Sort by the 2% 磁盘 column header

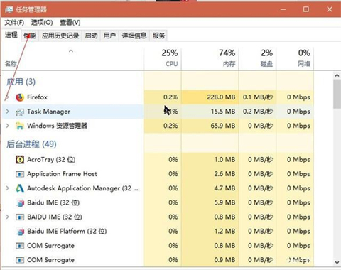coord(257,58)
